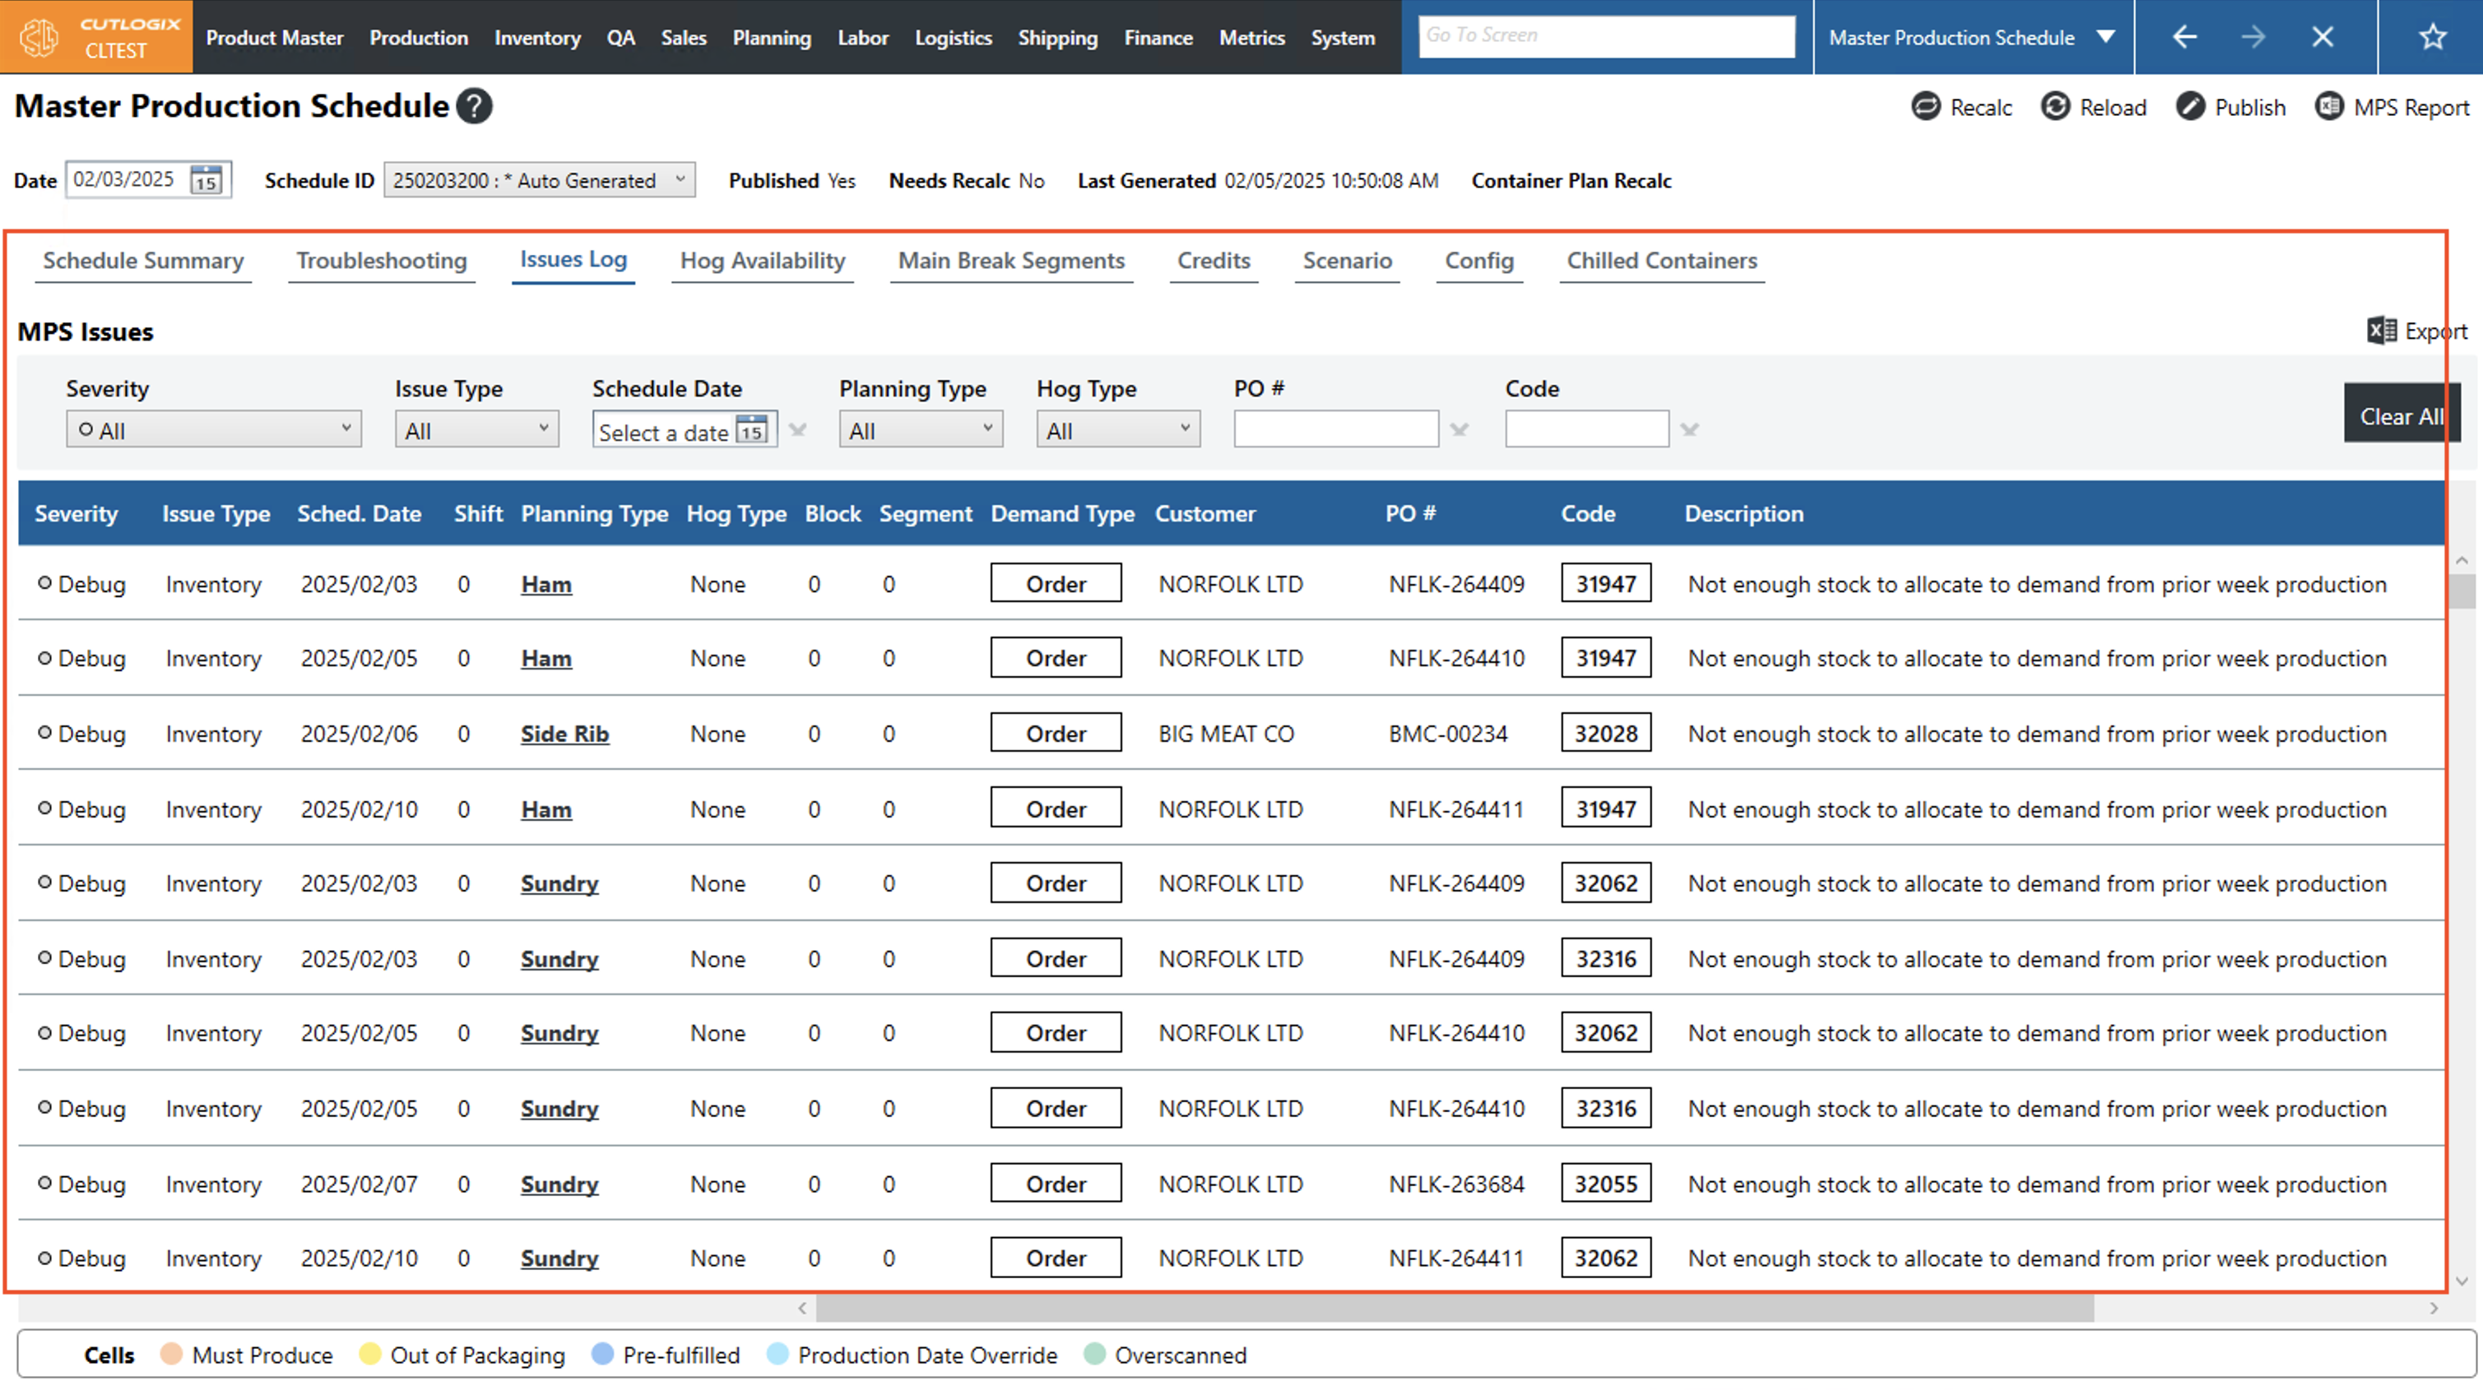Open the Planning menu
This screenshot has width=2483, height=1390.
[771, 38]
